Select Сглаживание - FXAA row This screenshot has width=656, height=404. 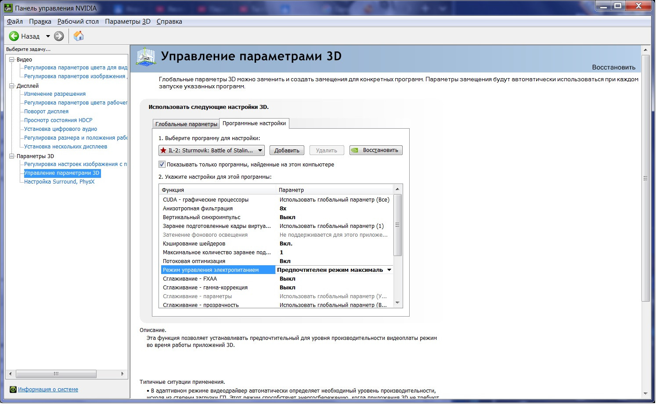click(276, 279)
